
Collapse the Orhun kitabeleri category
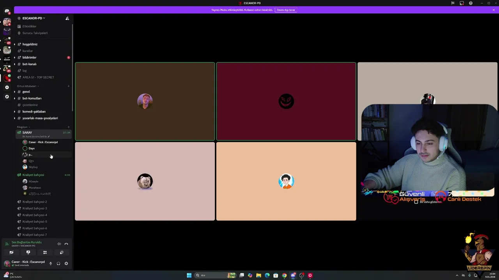(27, 86)
